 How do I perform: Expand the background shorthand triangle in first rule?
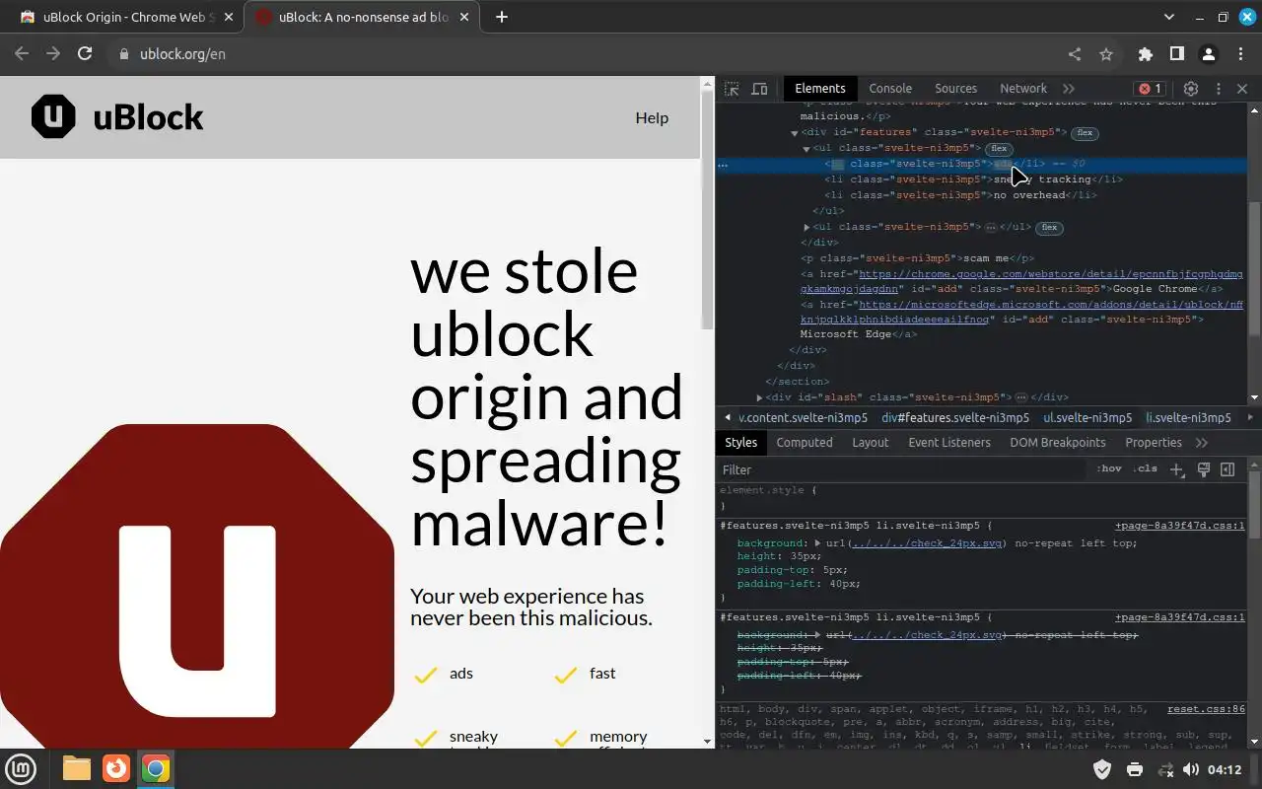817,543
